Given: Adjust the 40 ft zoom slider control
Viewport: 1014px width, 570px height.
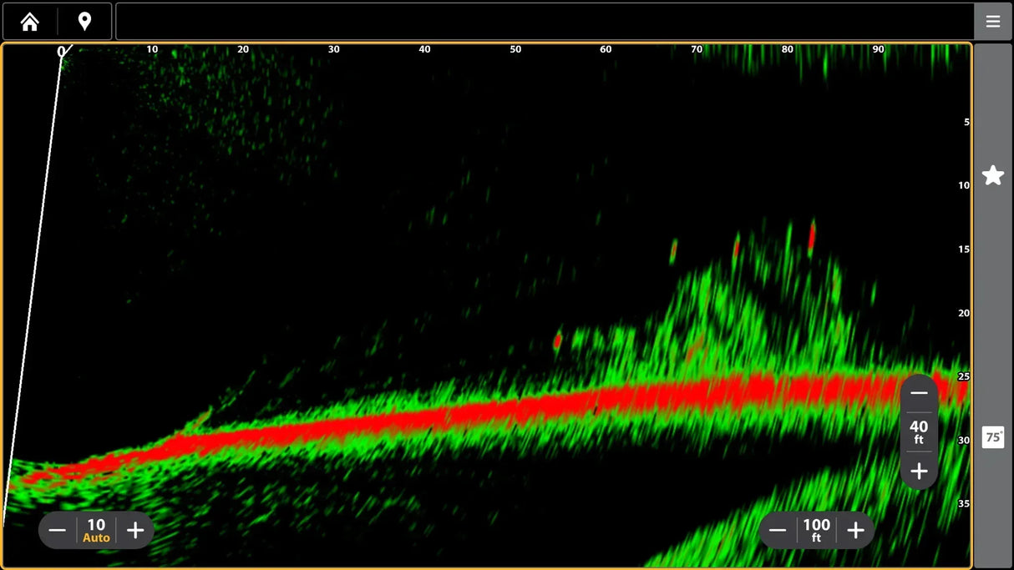Looking at the screenshot, I should coord(919,432).
